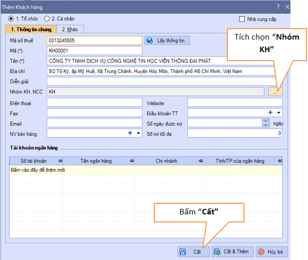Tick the Nhà cung cấp checkbox
The width and height of the screenshot is (308, 260).
pyautogui.click(x=242, y=20)
